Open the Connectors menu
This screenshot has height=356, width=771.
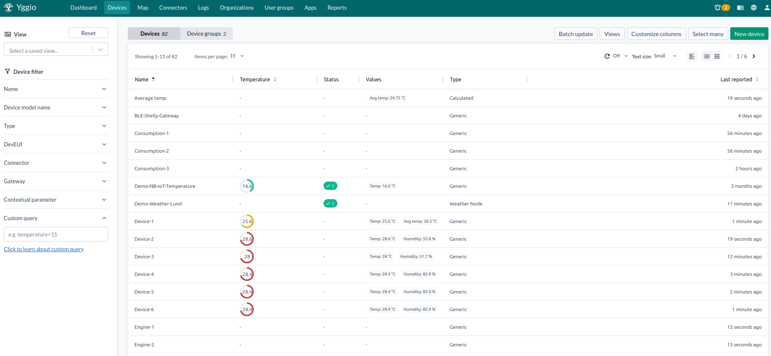[173, 8]
